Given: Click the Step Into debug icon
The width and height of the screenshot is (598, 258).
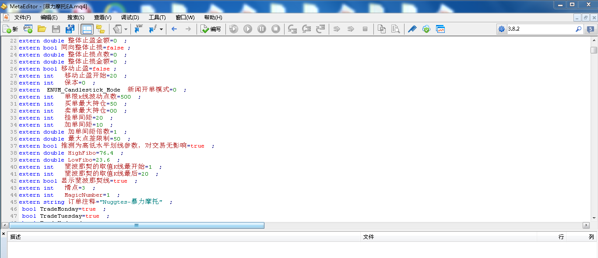Looking at the screenshot, I should 292,29.
